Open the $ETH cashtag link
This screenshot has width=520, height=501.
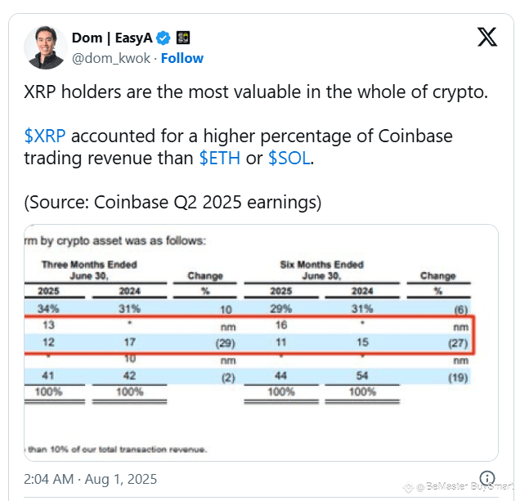[x=220, y=158]
